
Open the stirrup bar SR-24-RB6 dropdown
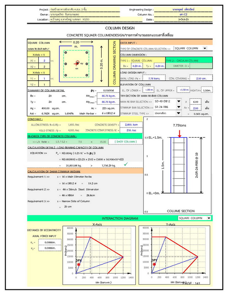pyautogui.click(x=179, y=108)
